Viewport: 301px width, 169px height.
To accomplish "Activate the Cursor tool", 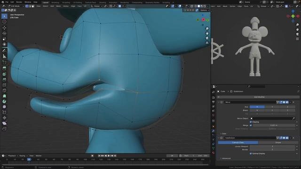I will coord(4,22).
